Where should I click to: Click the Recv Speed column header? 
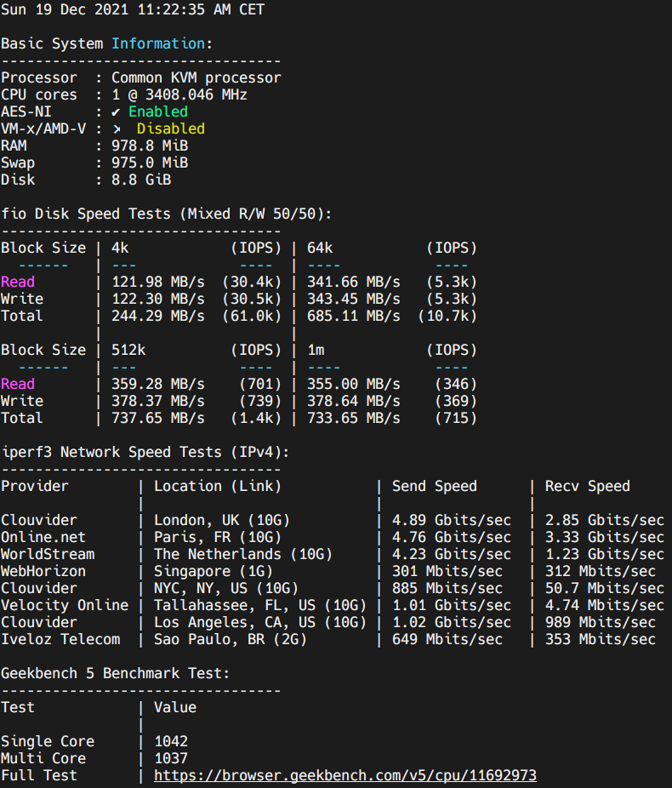[587, 486]
